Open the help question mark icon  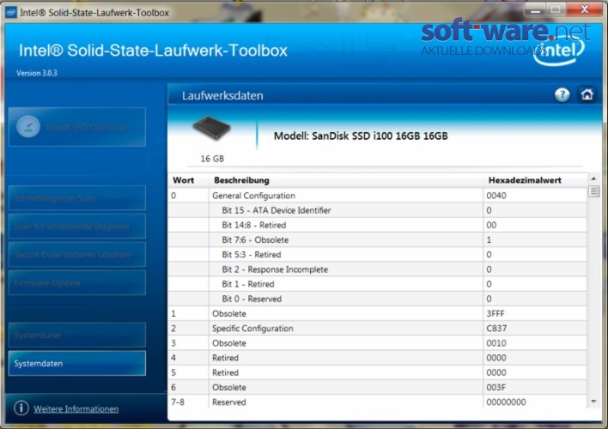point(562,94)
